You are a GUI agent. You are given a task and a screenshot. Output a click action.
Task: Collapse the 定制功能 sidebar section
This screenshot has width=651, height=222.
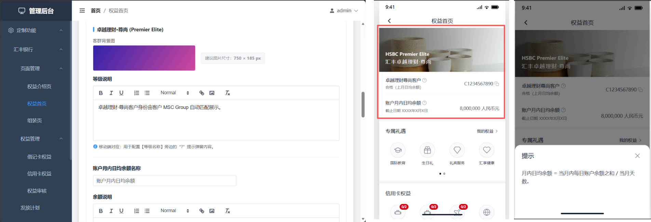(61, 30)
